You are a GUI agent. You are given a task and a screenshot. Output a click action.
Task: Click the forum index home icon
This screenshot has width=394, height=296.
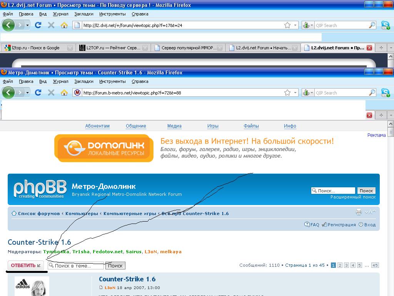(x=14, y=213)
